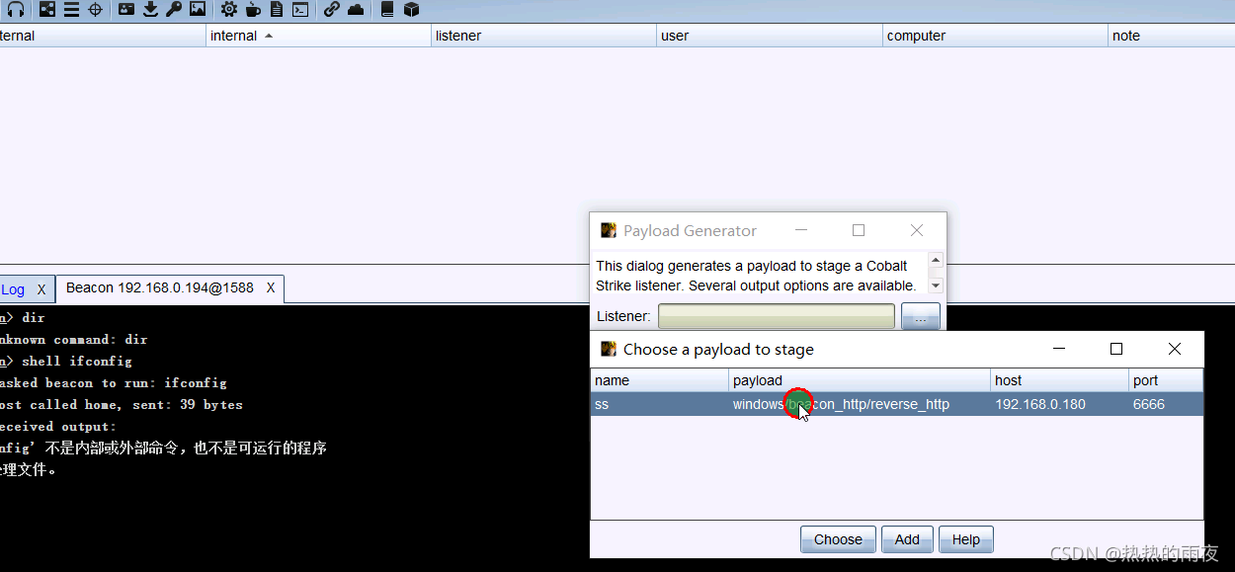1235x572 pixels.
Task: Click the computer column header
Action: 995,36
